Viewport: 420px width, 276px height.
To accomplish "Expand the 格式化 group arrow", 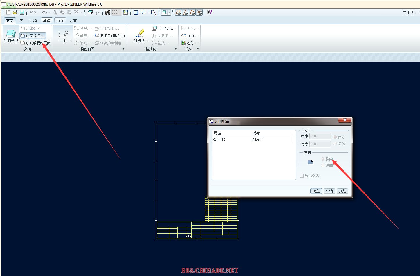I will click(x=176, y=49).
